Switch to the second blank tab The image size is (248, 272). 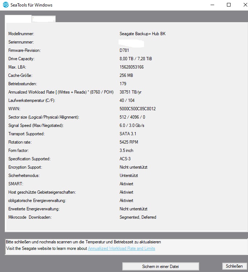pyautogui.click(x=44, y=19)
